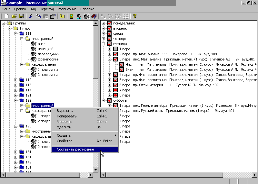Open the Расписание menu
Screen dimensions: 258x184
(67, 9)
